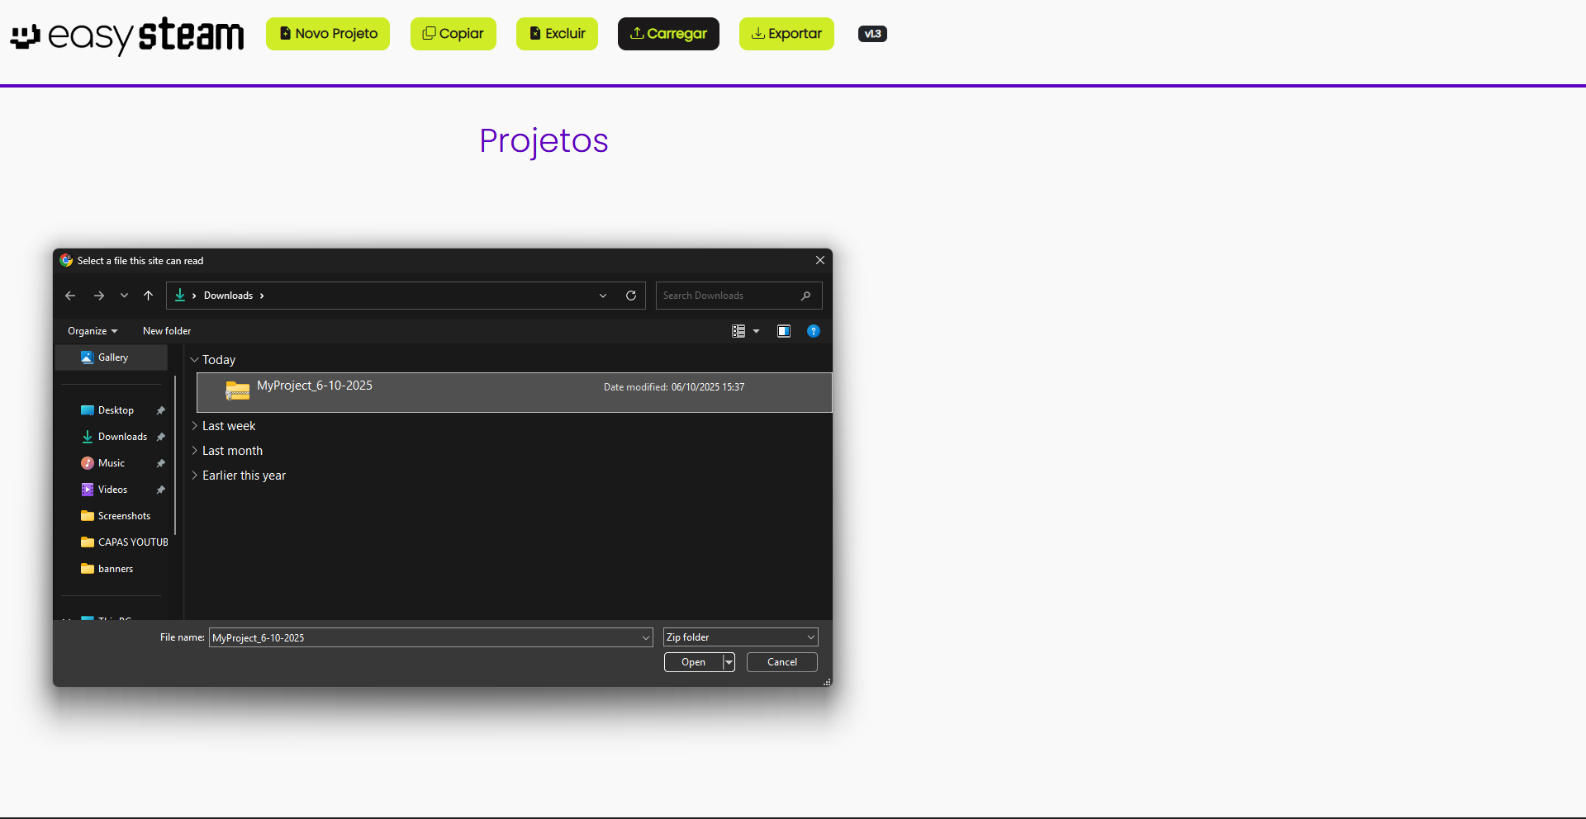Select the Novo Projeto icon button

(x=284, y=34)
